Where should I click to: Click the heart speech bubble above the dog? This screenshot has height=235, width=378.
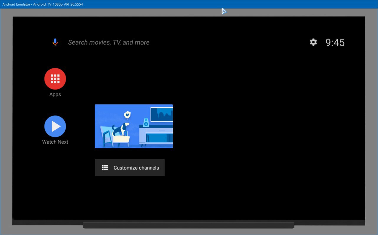tap(127, 114)
